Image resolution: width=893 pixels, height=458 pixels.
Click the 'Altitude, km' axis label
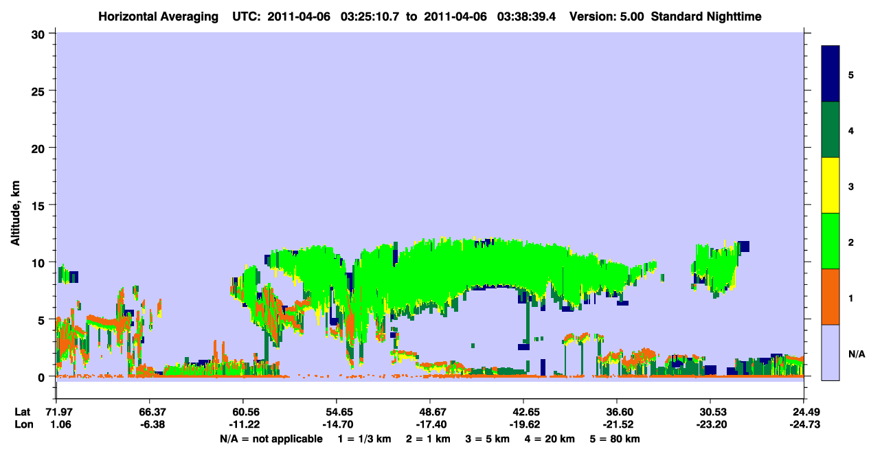pos(16,213)
